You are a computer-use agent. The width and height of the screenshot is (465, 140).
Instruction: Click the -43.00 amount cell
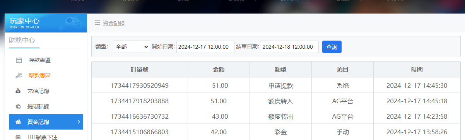(x=219, y=116)
